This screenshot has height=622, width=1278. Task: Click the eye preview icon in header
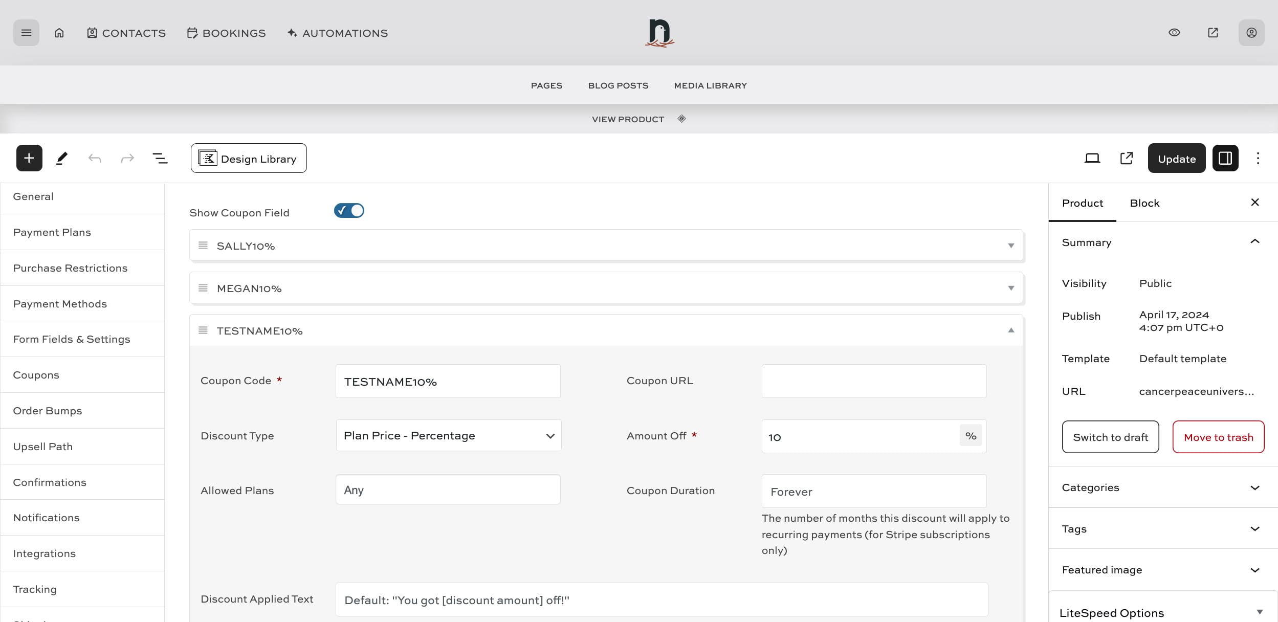[1174, 33]
